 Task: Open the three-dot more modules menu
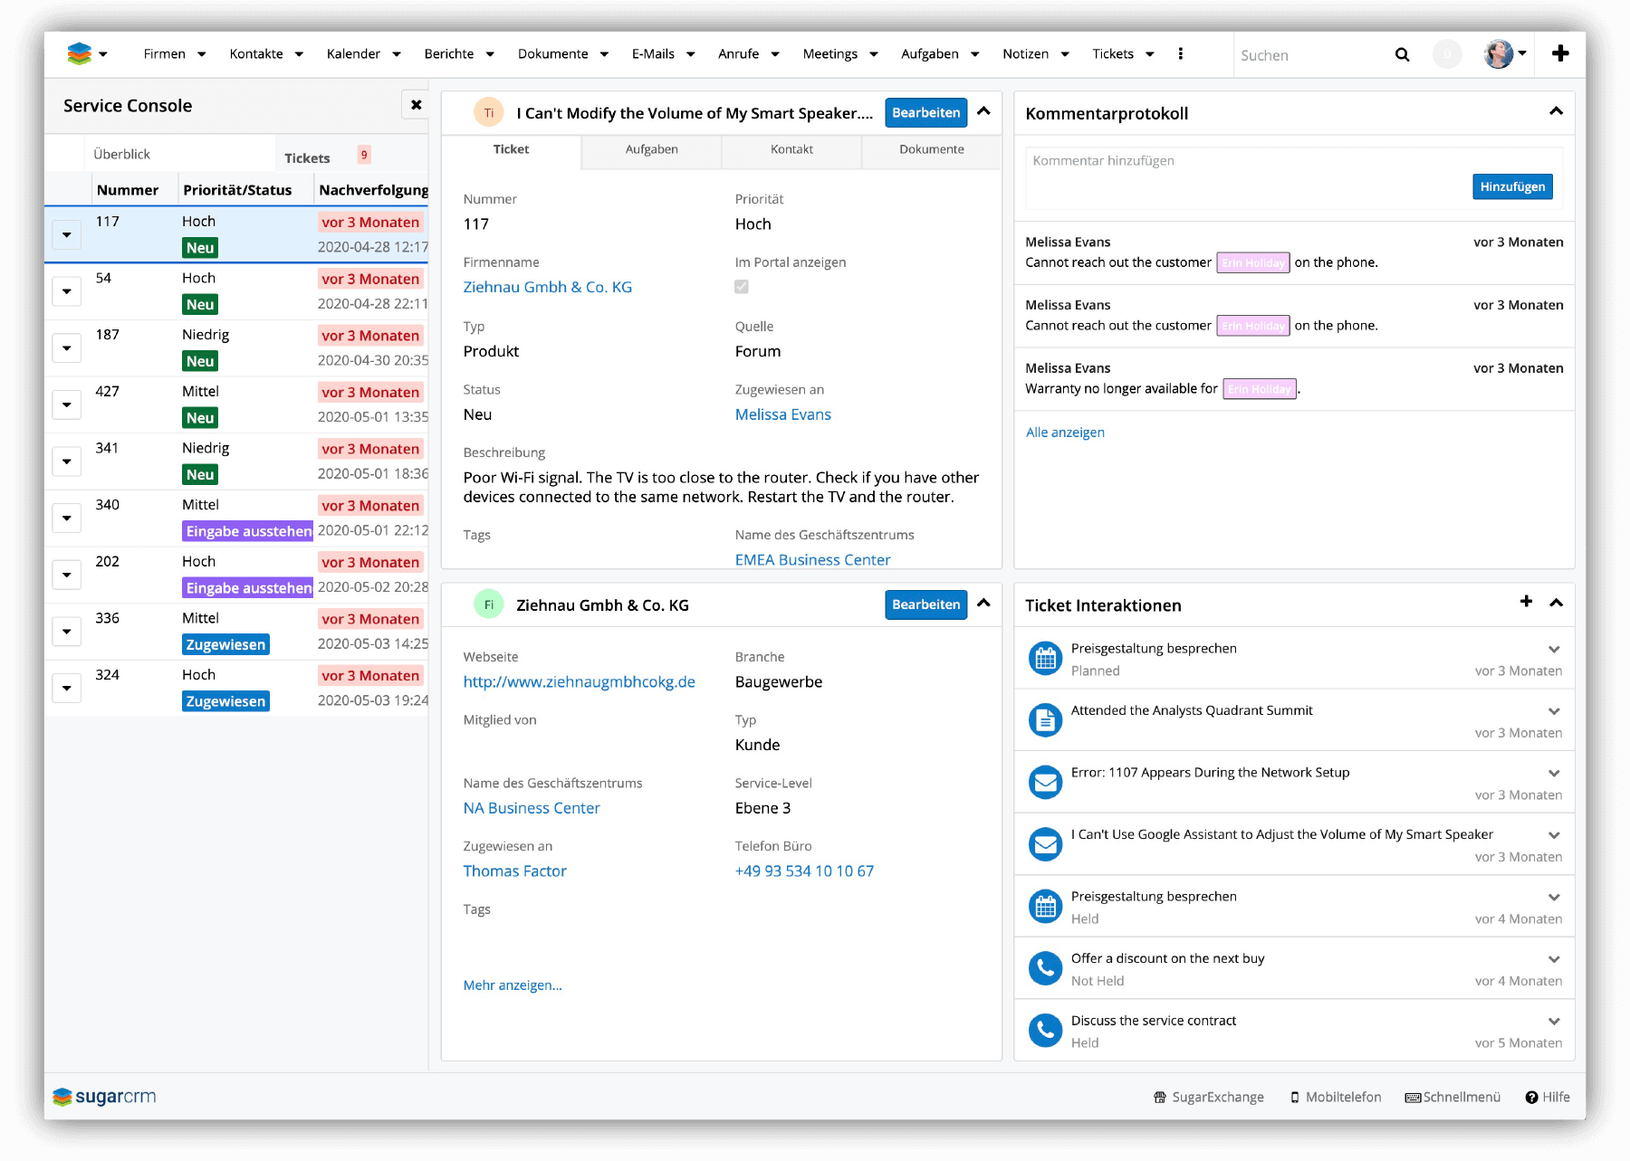(x=1180, y=54)
